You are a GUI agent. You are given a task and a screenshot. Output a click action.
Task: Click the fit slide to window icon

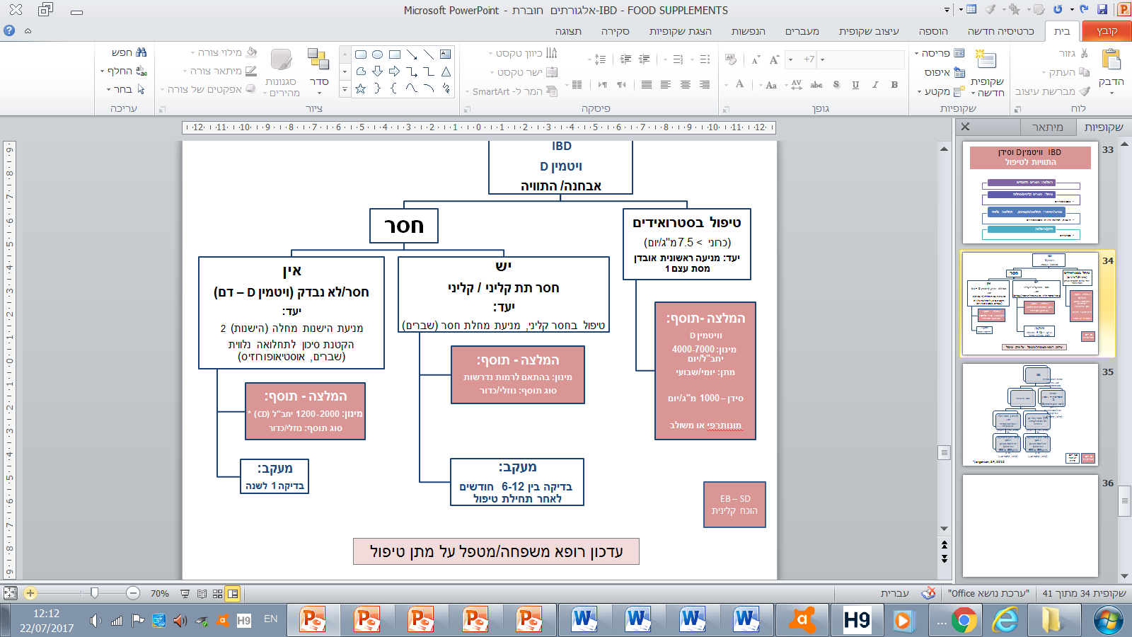[x=11, y=594]
